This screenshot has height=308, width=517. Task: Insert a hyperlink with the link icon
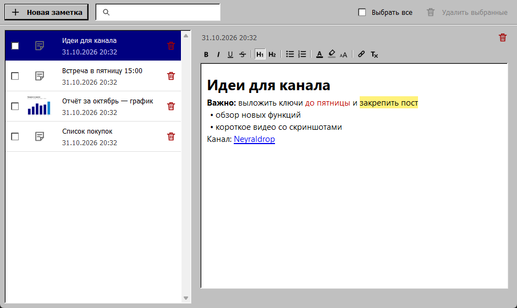[x=361, y=54]
